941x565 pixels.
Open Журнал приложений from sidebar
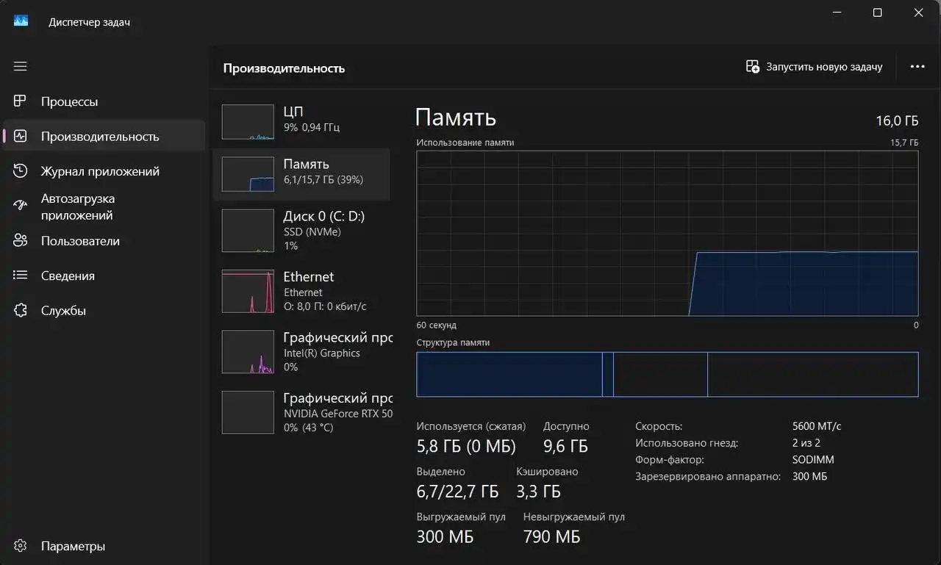click(x=99, y=170)
